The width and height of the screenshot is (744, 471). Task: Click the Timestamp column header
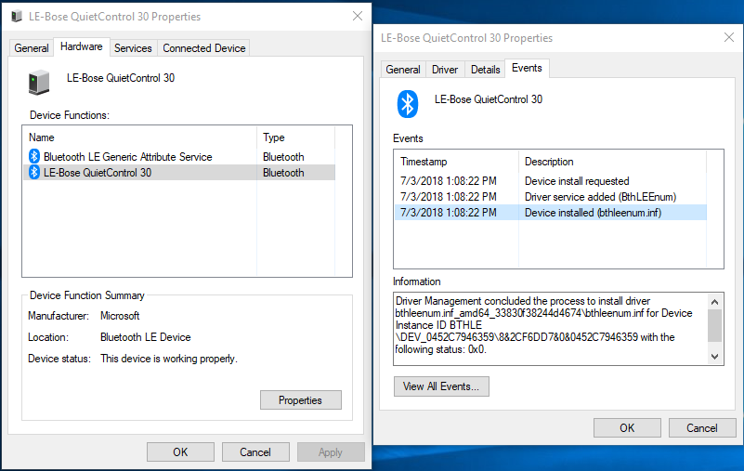(456, 162)
